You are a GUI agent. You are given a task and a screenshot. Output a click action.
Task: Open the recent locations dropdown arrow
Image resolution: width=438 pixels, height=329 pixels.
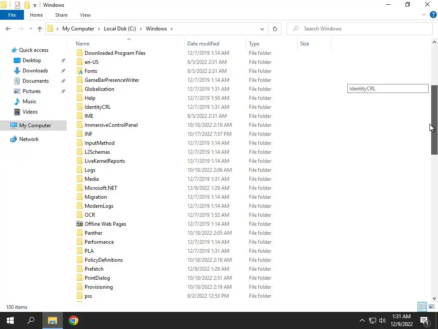pos(31,29)
